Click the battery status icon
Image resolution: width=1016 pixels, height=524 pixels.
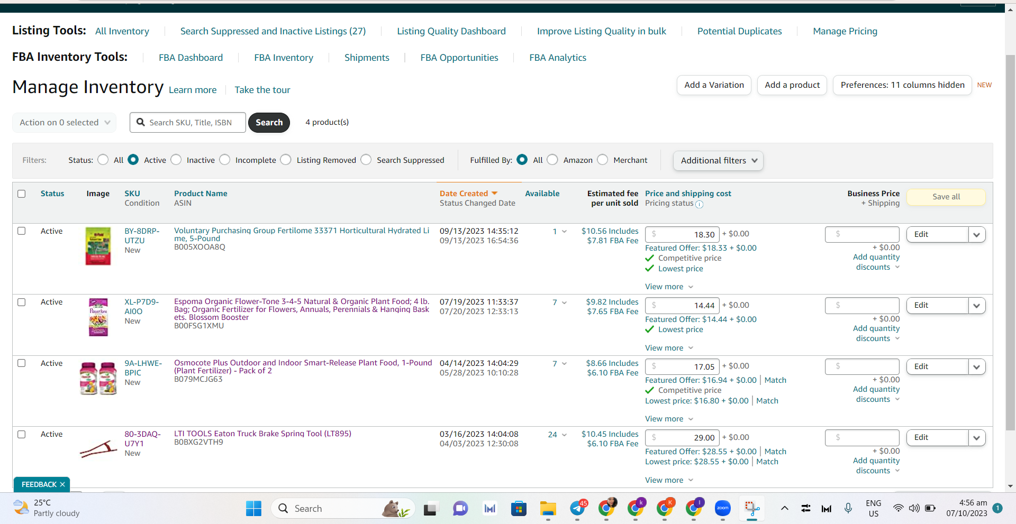click(930, 509)
